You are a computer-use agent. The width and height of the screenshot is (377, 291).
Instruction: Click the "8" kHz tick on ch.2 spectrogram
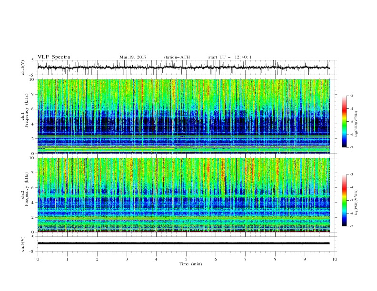[x=33, y=173]
